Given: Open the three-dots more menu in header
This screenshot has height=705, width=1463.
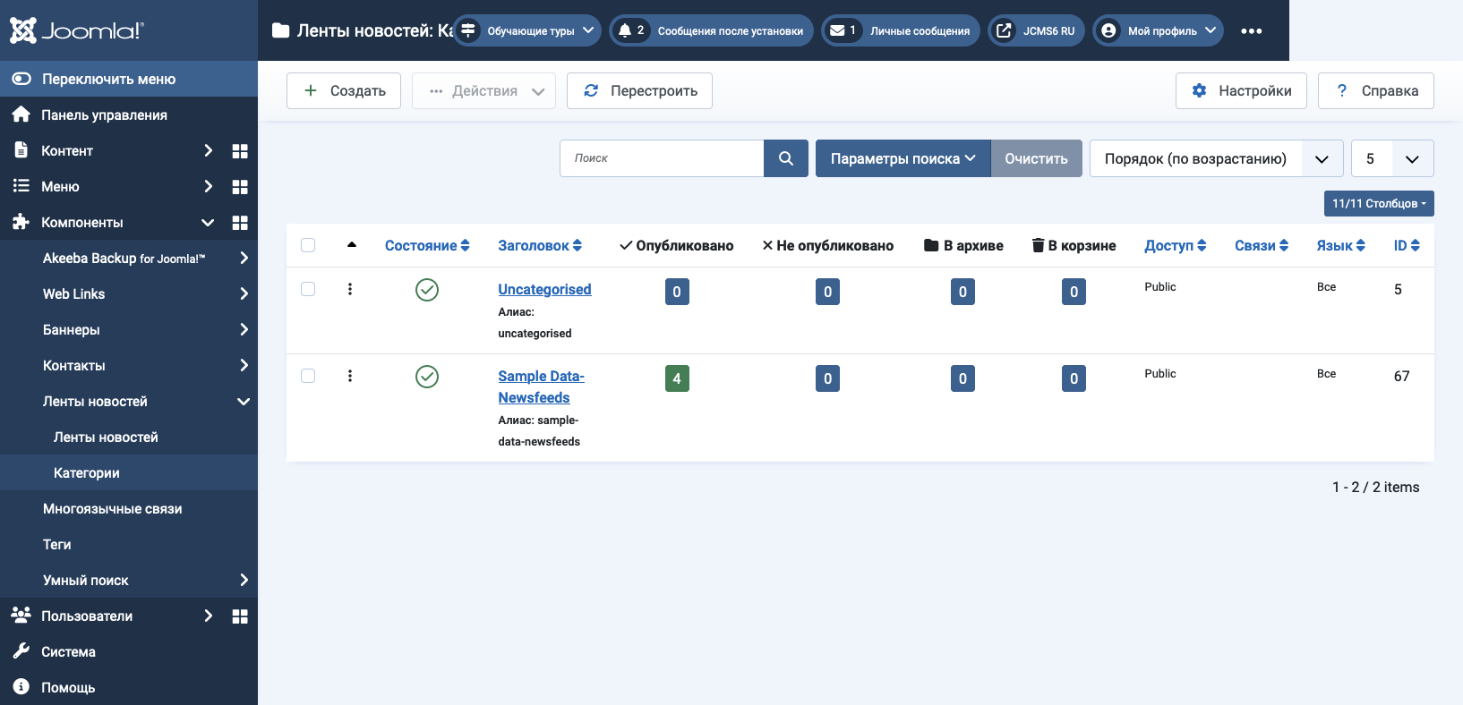Looking at the screenshot, I should coord(1252,30).
